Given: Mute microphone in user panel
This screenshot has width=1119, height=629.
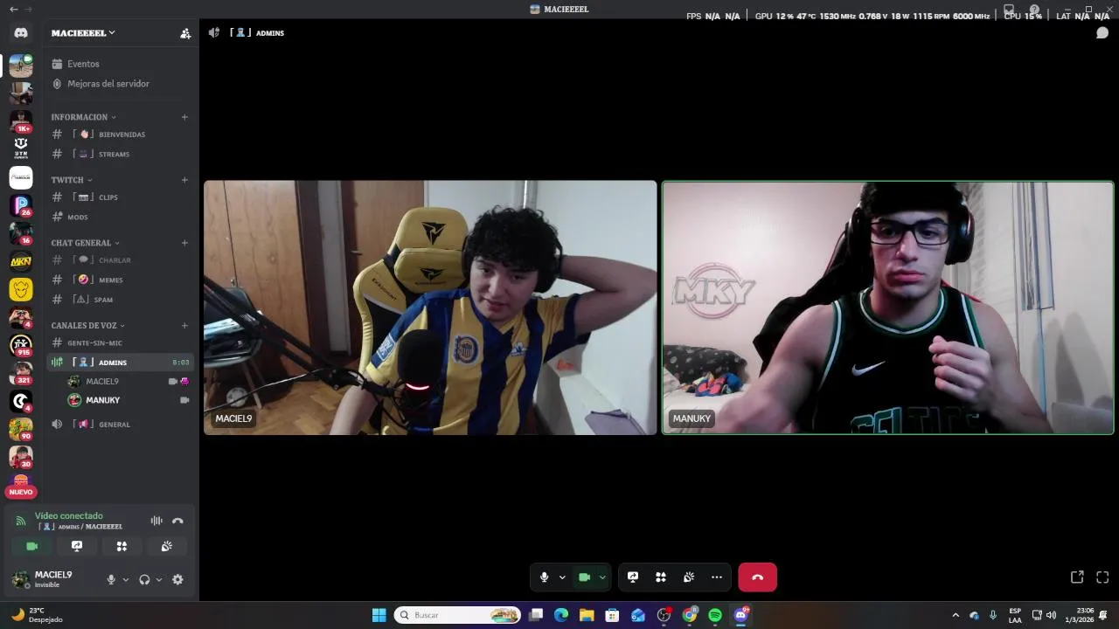Looking at the screenshot, I should [x=111, y=579].
